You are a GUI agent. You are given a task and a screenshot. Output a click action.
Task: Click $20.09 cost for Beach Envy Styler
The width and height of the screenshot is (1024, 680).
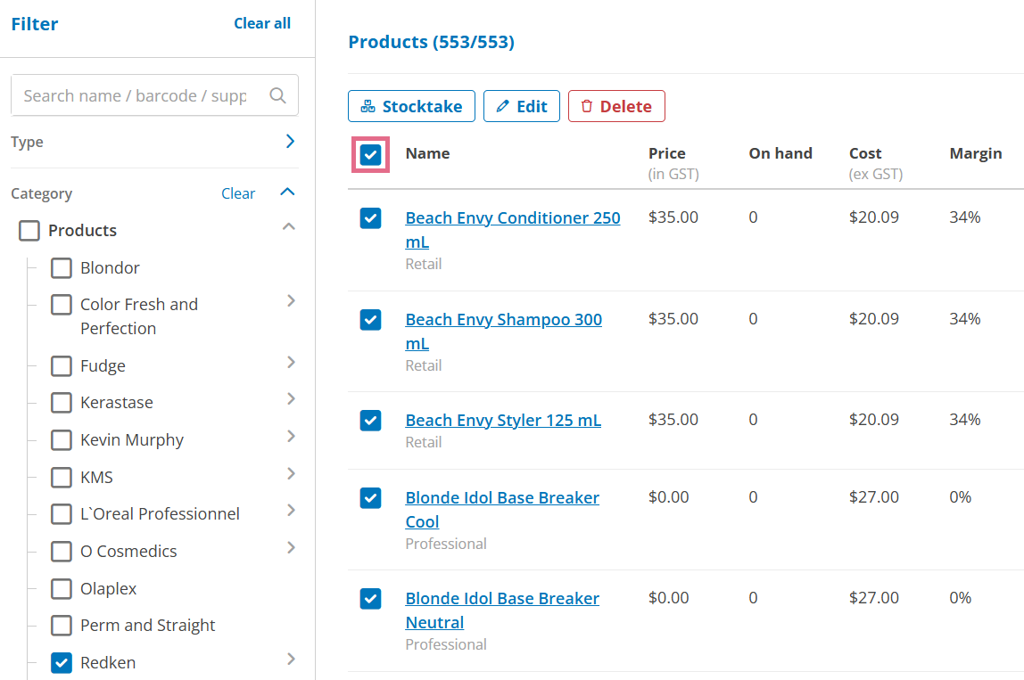click(x=874, y=420)
